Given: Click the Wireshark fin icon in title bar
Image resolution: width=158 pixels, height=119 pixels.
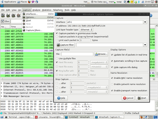Looking at the screenshot, I should coord(2,6).
